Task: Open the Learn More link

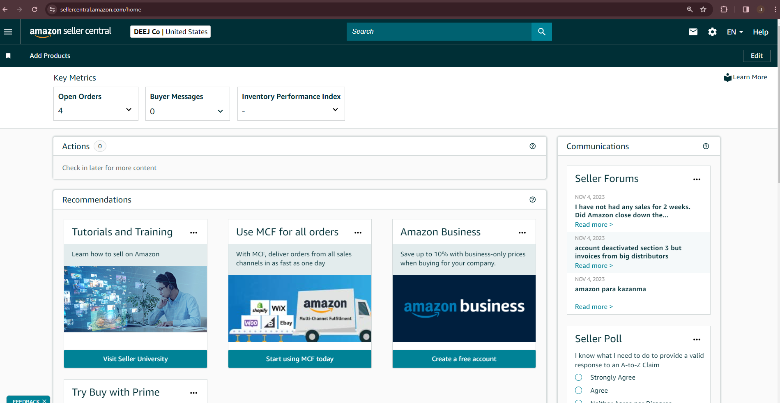Action: tap(750, 77)
